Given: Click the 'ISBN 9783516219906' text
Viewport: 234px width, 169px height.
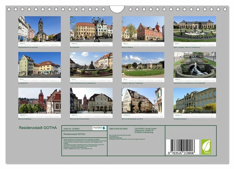Looking at the screenshot, I should tap(118, 129).
